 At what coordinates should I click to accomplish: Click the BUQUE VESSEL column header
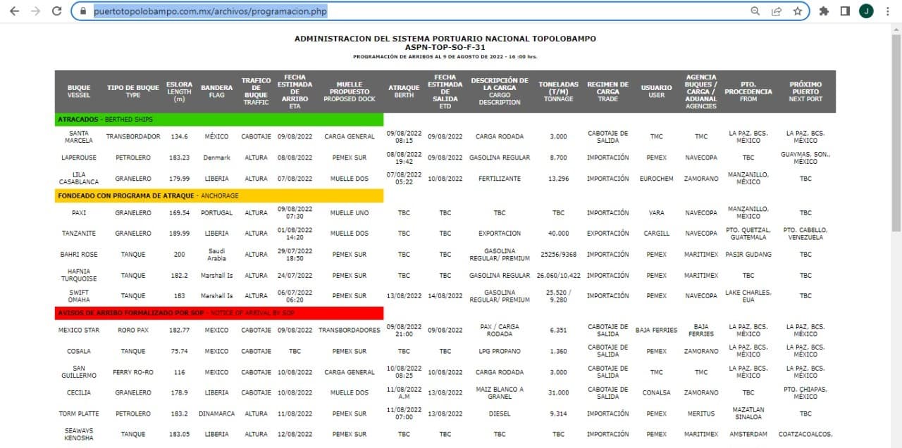point(79,91)
